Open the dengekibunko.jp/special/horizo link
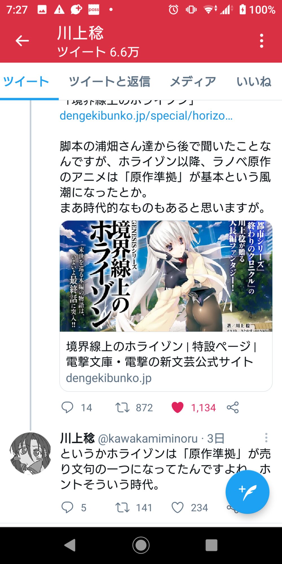This screenshot has height=564, width=282. [x=146, y=116]
